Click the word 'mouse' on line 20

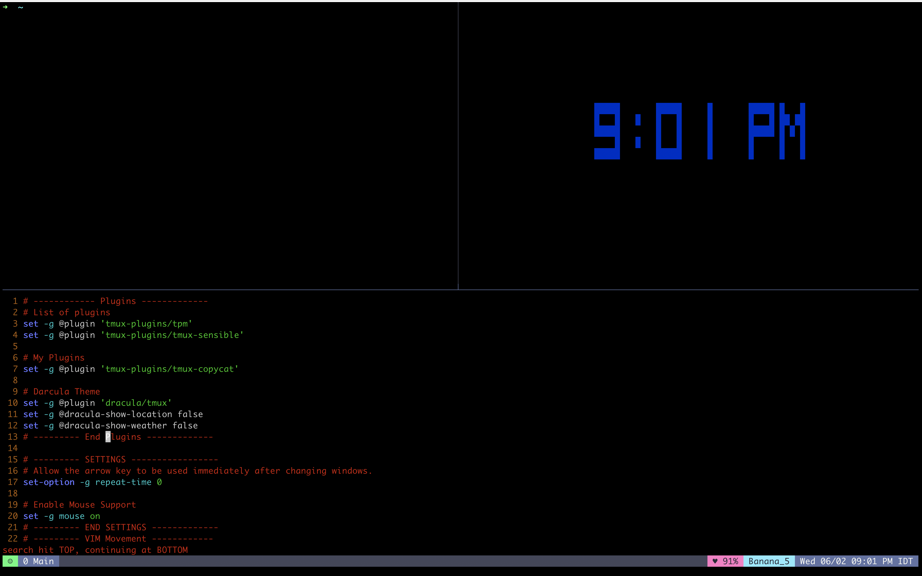(72, 516)
